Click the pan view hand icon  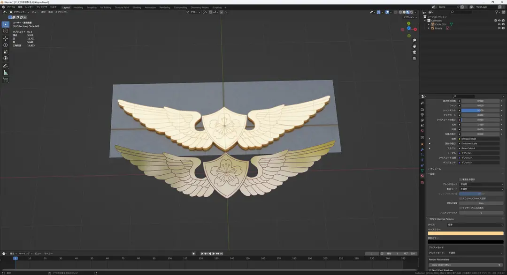(414, 46)
